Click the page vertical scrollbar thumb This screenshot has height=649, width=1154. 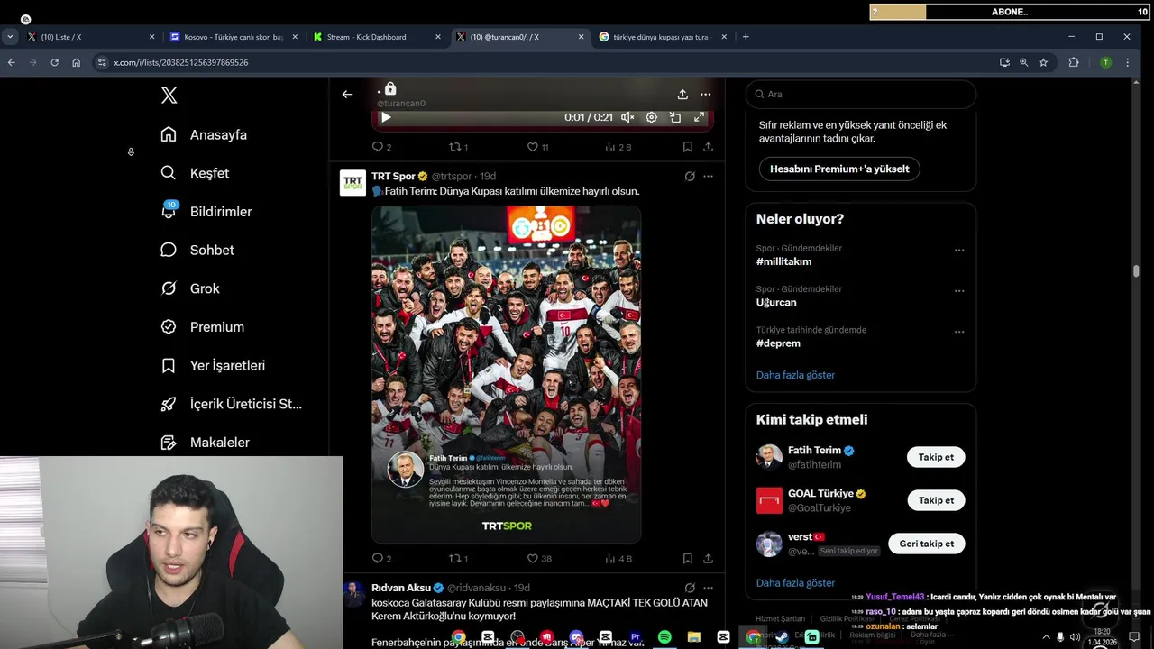coord(1136,270)
